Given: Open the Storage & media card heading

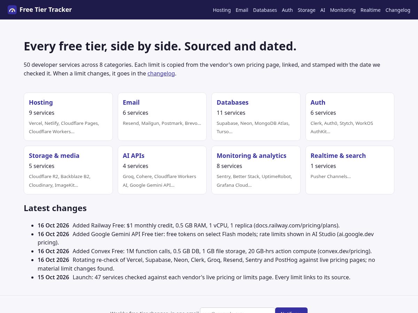Looking at the screenshot, I should (x=54, y=155).
